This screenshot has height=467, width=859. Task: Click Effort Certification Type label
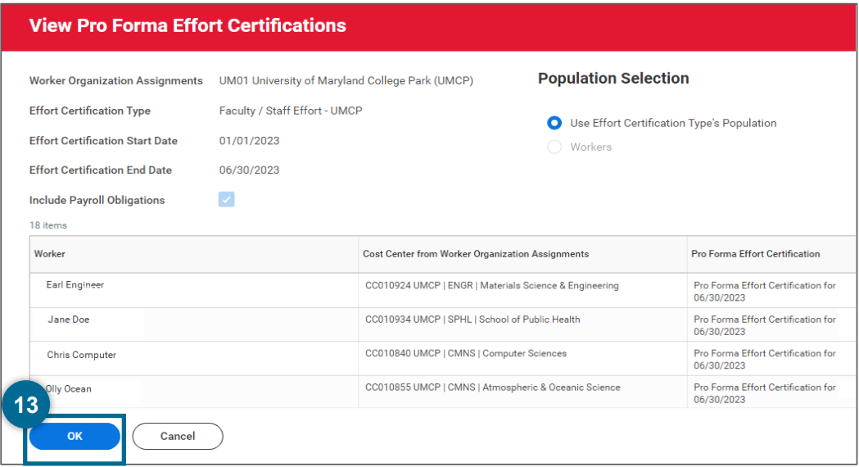pos(90,111)
